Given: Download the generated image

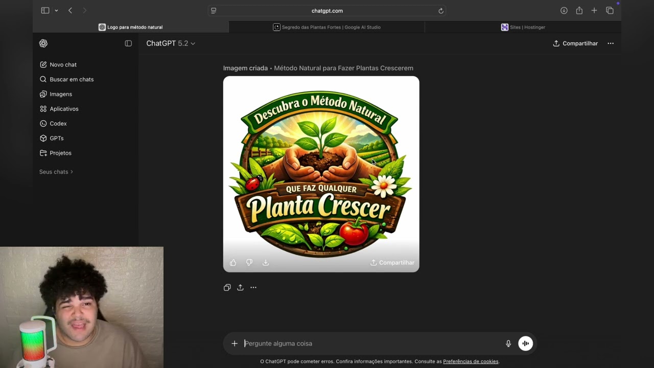Looking at the screenshot, I should pos(266,263).
